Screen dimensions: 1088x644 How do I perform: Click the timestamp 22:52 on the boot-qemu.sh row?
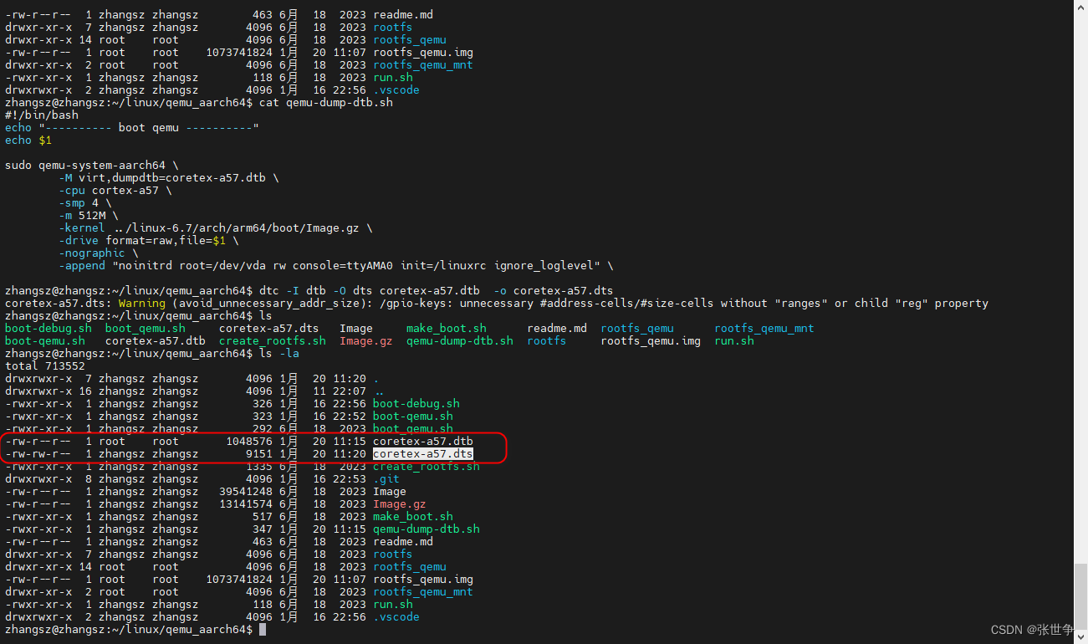350,416
